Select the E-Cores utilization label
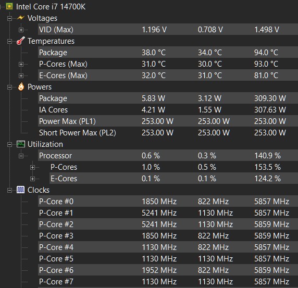298x288 pixels. point(64,179)
